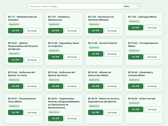The width and height of the screenshot is (168, 126).
Task: Download Uniformes del Ejército 2da Parte
Action: (x=72, y=86)
